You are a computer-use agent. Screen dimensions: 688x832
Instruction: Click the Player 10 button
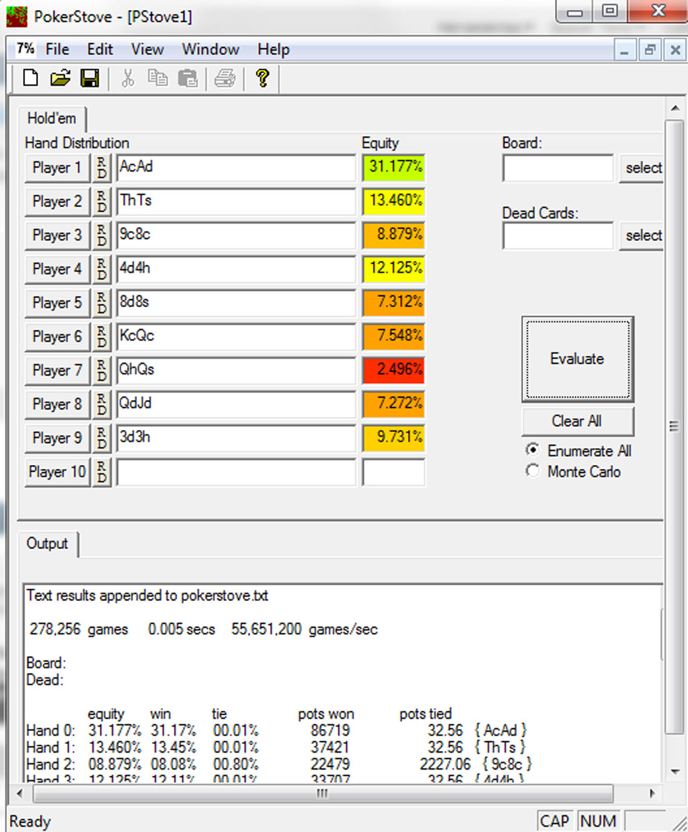[57, 471]
